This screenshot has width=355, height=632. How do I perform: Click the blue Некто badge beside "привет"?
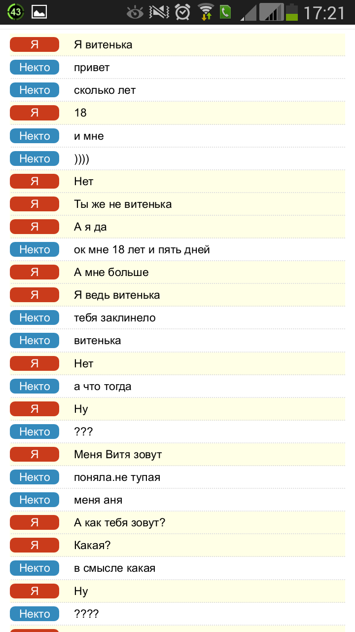[x=35, y=67]
